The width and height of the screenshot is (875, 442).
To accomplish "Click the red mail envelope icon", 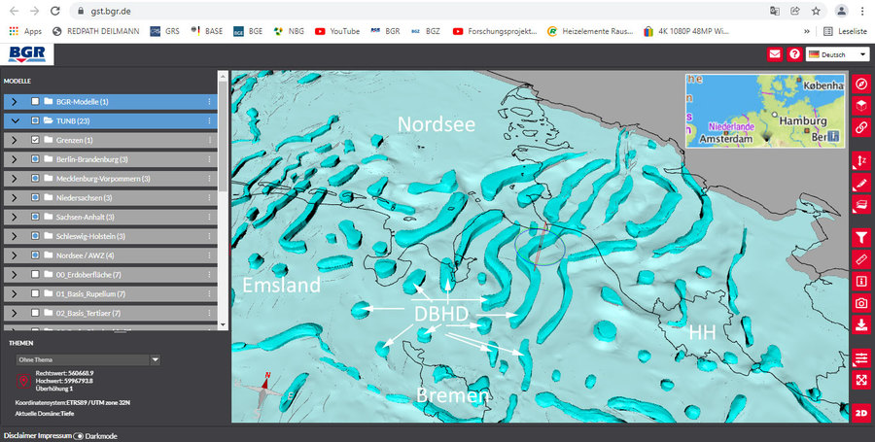I will (x=775, y=53).
